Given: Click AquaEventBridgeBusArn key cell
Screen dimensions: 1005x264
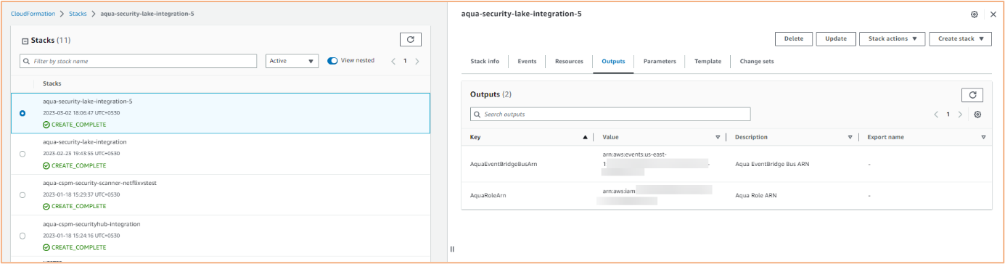Looking at the screenshot, I should tap(504, 165).
